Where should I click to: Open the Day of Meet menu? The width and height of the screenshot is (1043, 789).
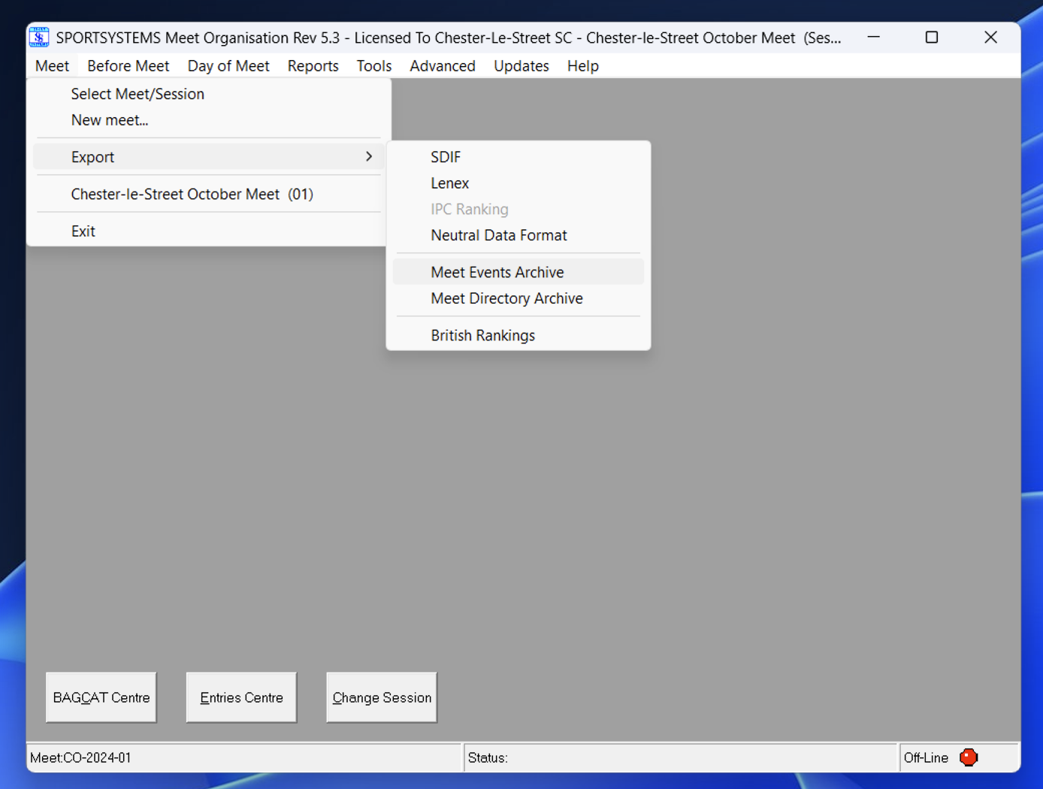tap(228, 66)
